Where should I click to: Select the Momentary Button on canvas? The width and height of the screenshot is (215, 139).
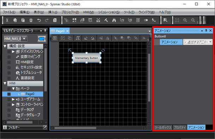pyautogui.click(x=86, y=58)
